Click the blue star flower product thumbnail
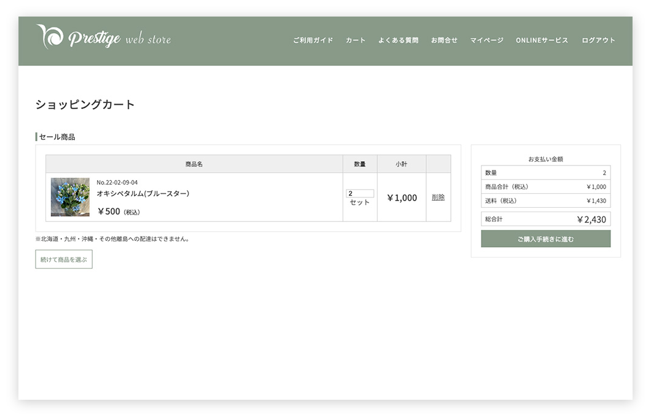Screen dimensions: 651x420 70,197
